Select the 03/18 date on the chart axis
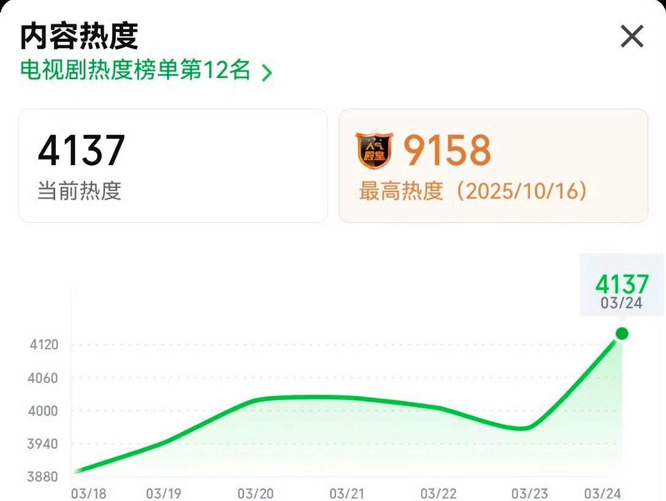This screenshot has width=666, height=501. pos(89,494)
